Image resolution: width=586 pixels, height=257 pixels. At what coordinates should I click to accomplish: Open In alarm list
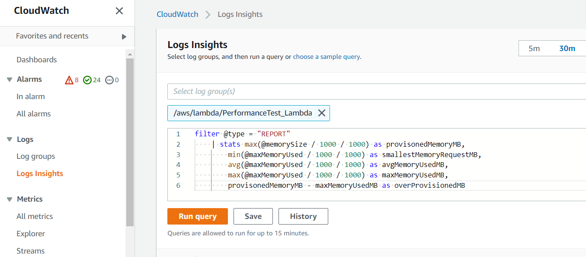point(31,96)
